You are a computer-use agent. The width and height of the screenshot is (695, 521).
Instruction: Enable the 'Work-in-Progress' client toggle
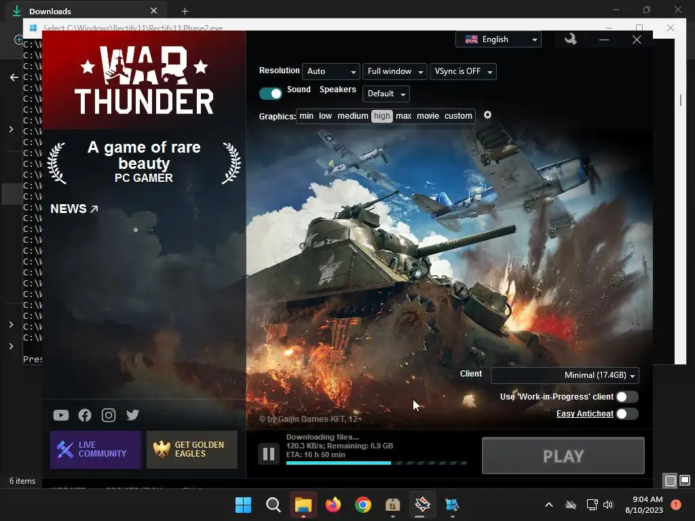tap(626, 397)
